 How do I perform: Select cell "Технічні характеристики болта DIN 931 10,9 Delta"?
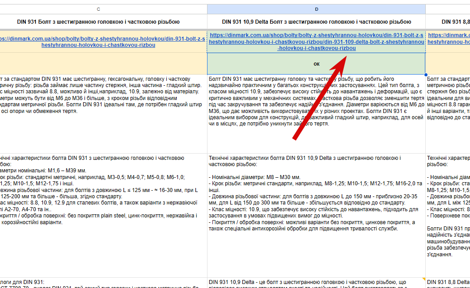coord(316,216)
